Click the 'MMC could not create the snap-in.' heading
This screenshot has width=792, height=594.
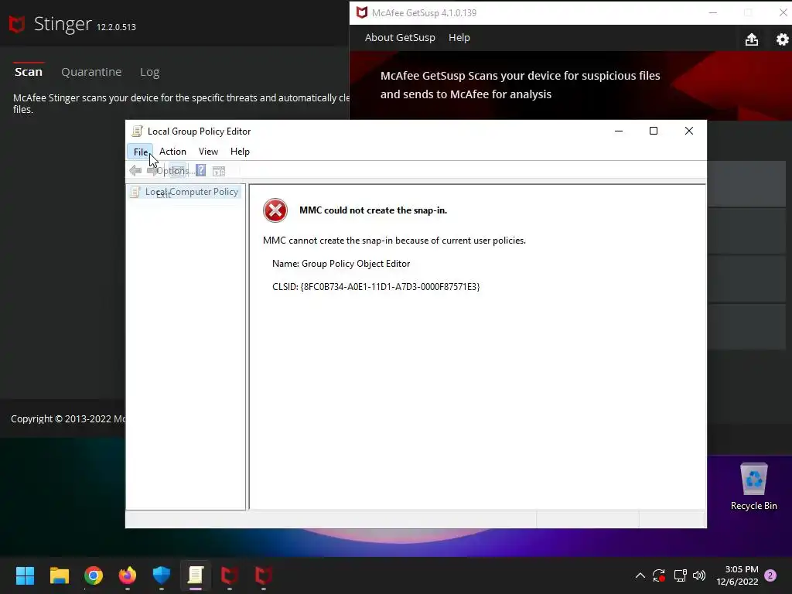pos(374,210)
